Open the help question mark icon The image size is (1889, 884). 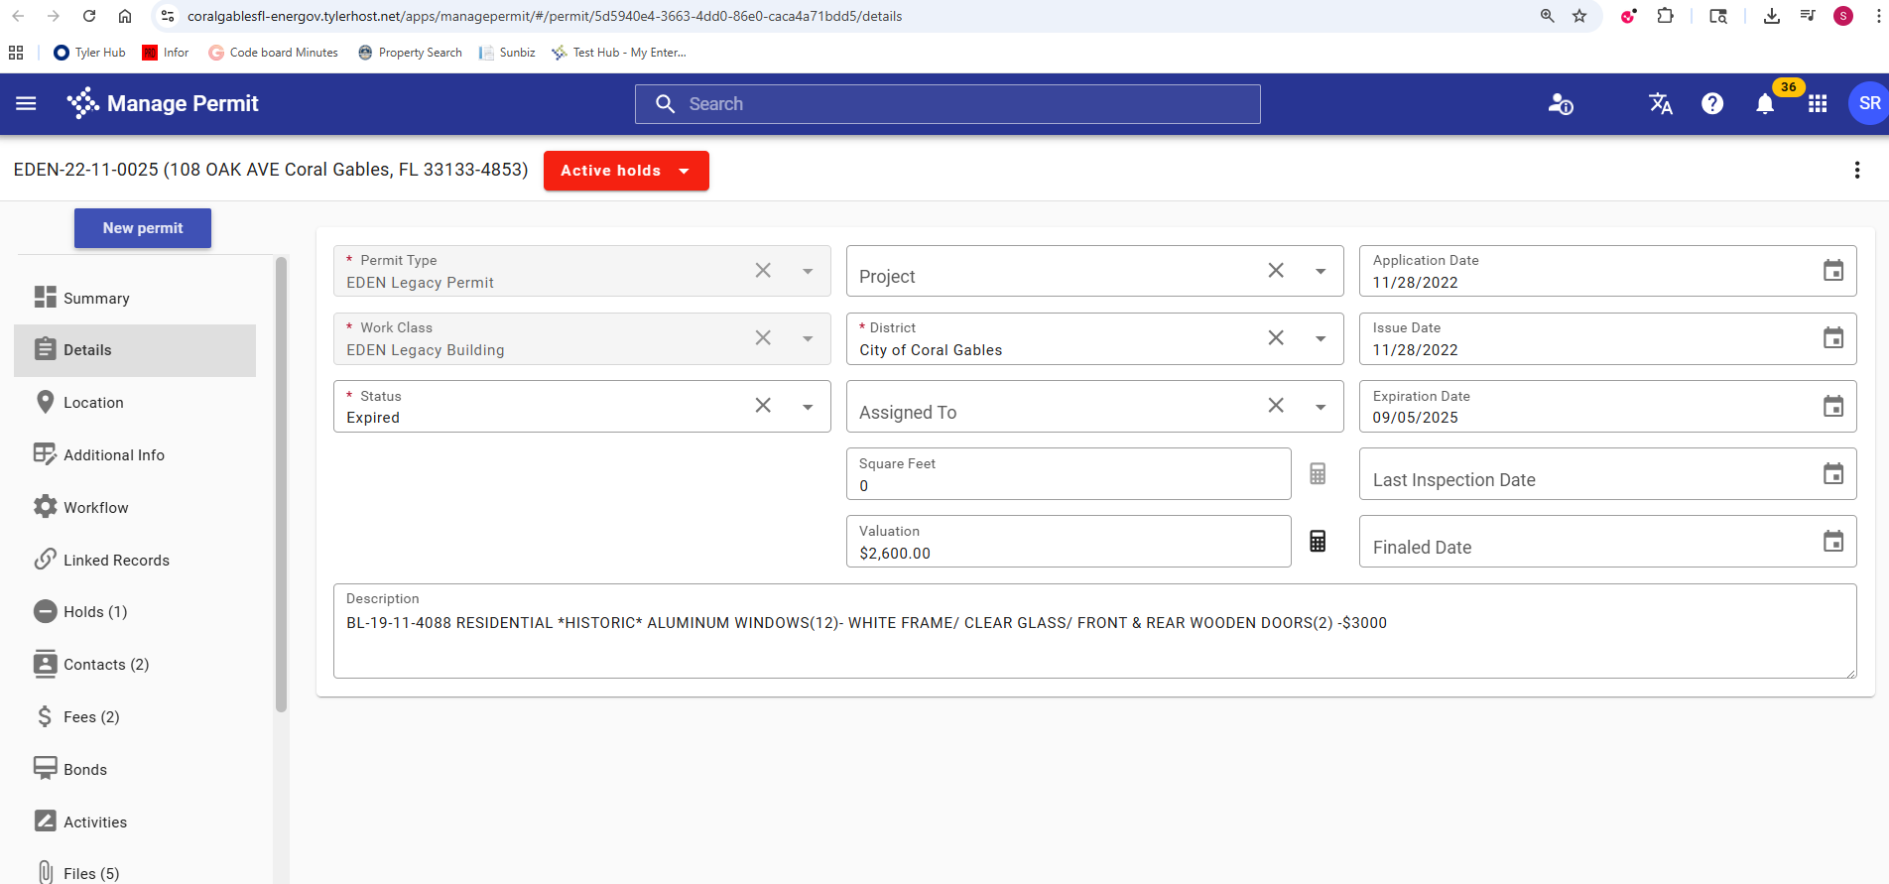[1711, 104]
